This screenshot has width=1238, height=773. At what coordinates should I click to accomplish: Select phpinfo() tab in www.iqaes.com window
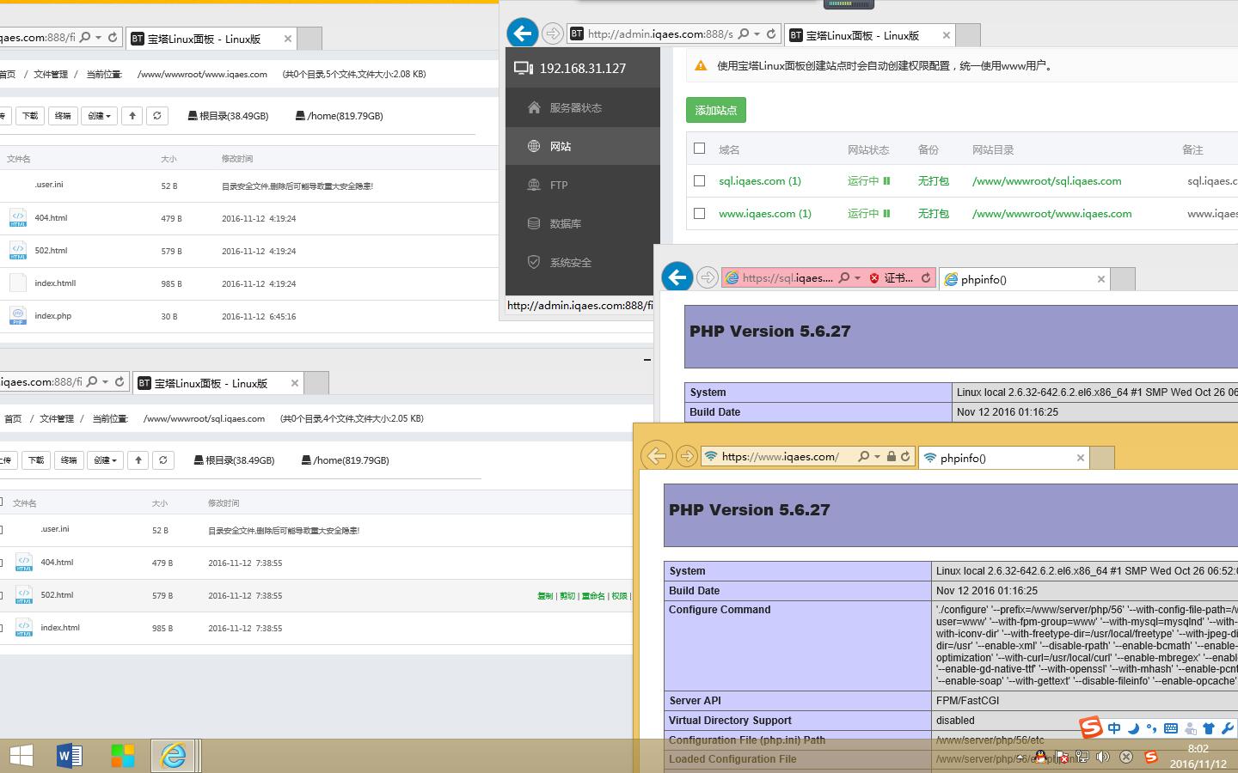tap(1002, 458)
